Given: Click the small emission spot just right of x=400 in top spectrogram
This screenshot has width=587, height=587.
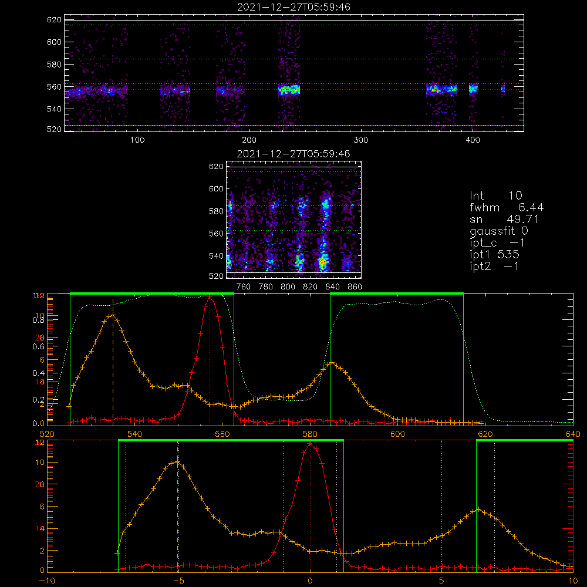Looking at the screenshot, I should [x=474, y=89].
